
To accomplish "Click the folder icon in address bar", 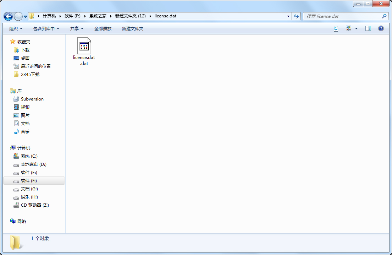I will [32, 16].
